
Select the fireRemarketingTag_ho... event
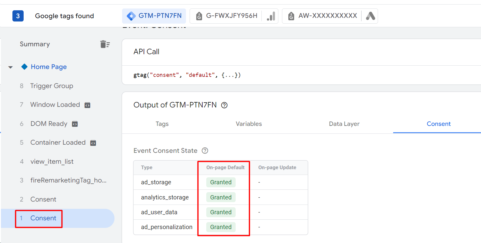(x=68, y=180)
